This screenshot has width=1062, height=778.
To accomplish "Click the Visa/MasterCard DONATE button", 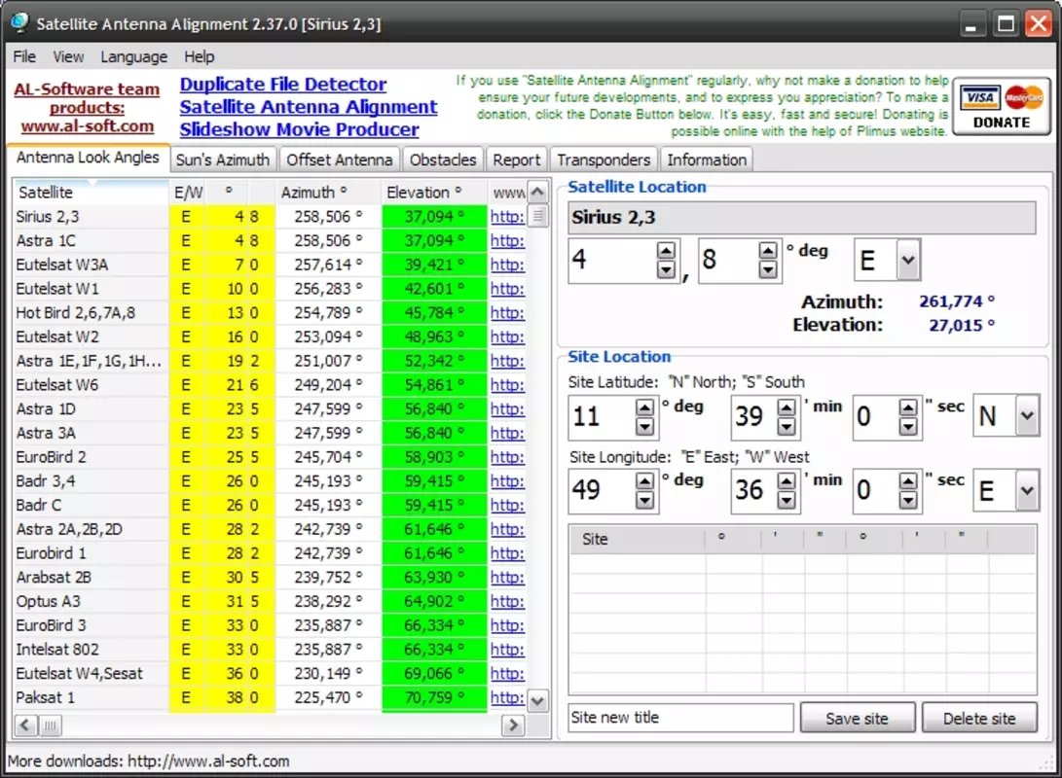I will tap(1001, 107).
